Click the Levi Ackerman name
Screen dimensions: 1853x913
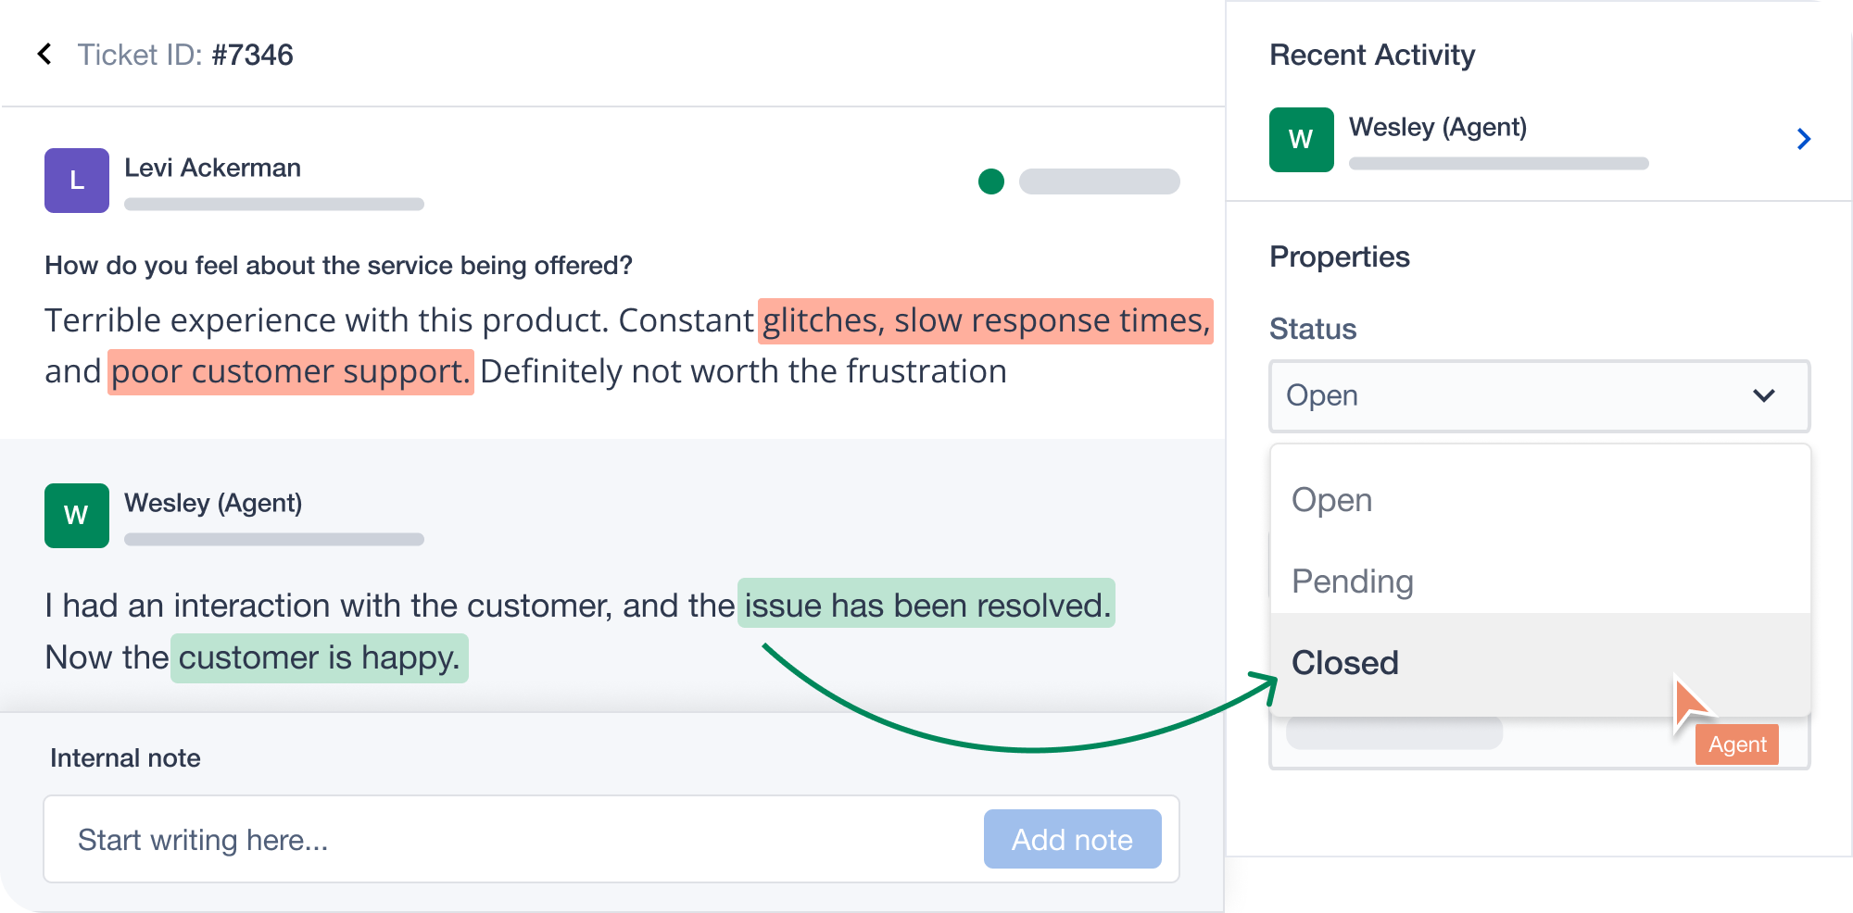tap(212, 168)
